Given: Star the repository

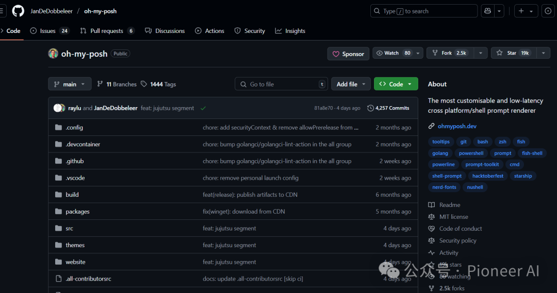Looking at the screenshot, I should click(x=514, y=53).
